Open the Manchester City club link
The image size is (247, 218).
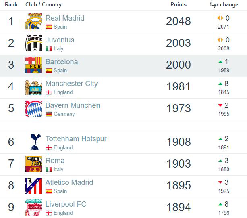[x=71, y=84]
